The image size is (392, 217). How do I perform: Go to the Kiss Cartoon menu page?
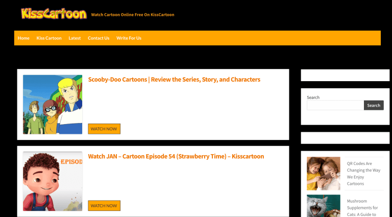[x=49, y=38]
